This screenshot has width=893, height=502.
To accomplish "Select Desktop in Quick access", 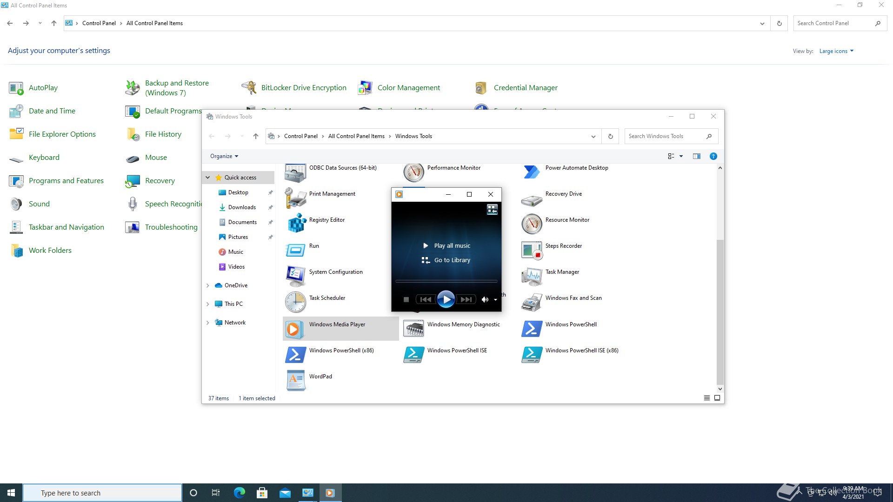I will tap(238, 192).
